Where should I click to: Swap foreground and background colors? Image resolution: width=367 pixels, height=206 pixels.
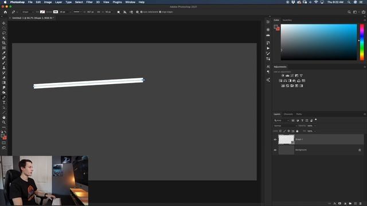[5, 132]
